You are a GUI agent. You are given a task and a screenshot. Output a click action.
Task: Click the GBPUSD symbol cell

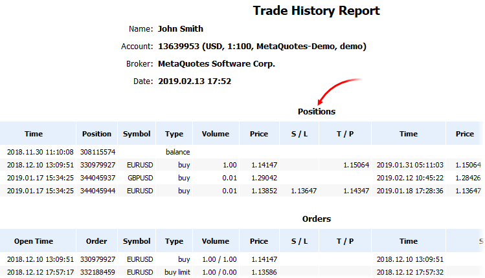point(137,178)
